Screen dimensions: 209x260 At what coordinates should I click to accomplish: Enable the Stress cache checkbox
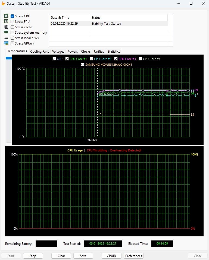pos(12,27)
